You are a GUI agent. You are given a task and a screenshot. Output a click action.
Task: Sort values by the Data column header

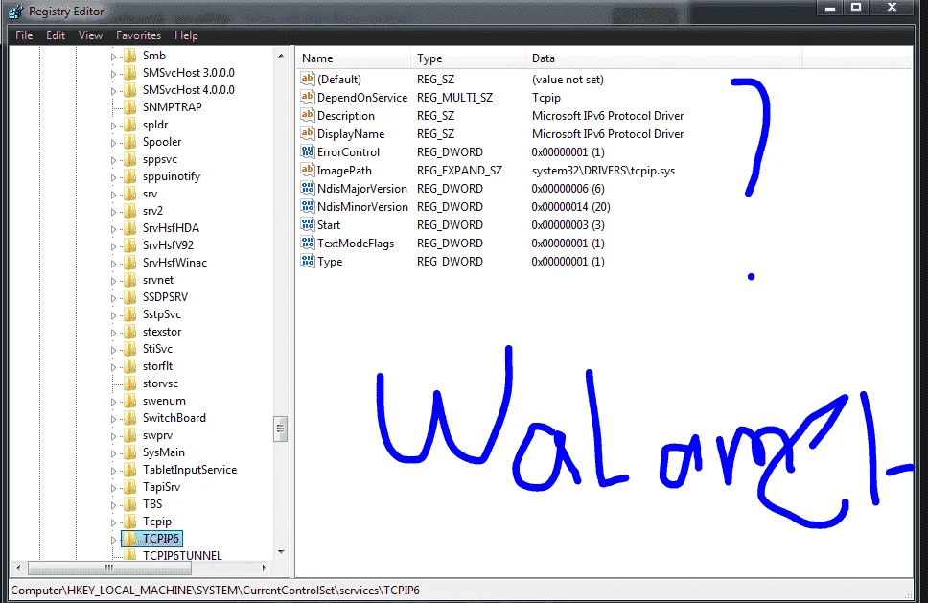pyautogui.click(x=663, y=58)
